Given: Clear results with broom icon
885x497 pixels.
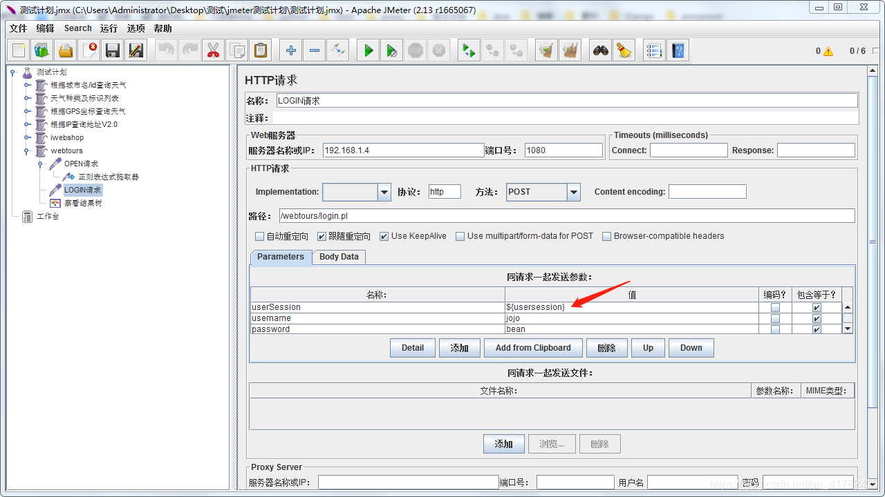Looking at the screenshot, I should (547, 50).
